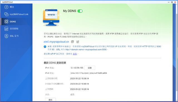The image size is (178, 102).
Task: Click the SSL certificate lock icon
Action: point(6,36)
